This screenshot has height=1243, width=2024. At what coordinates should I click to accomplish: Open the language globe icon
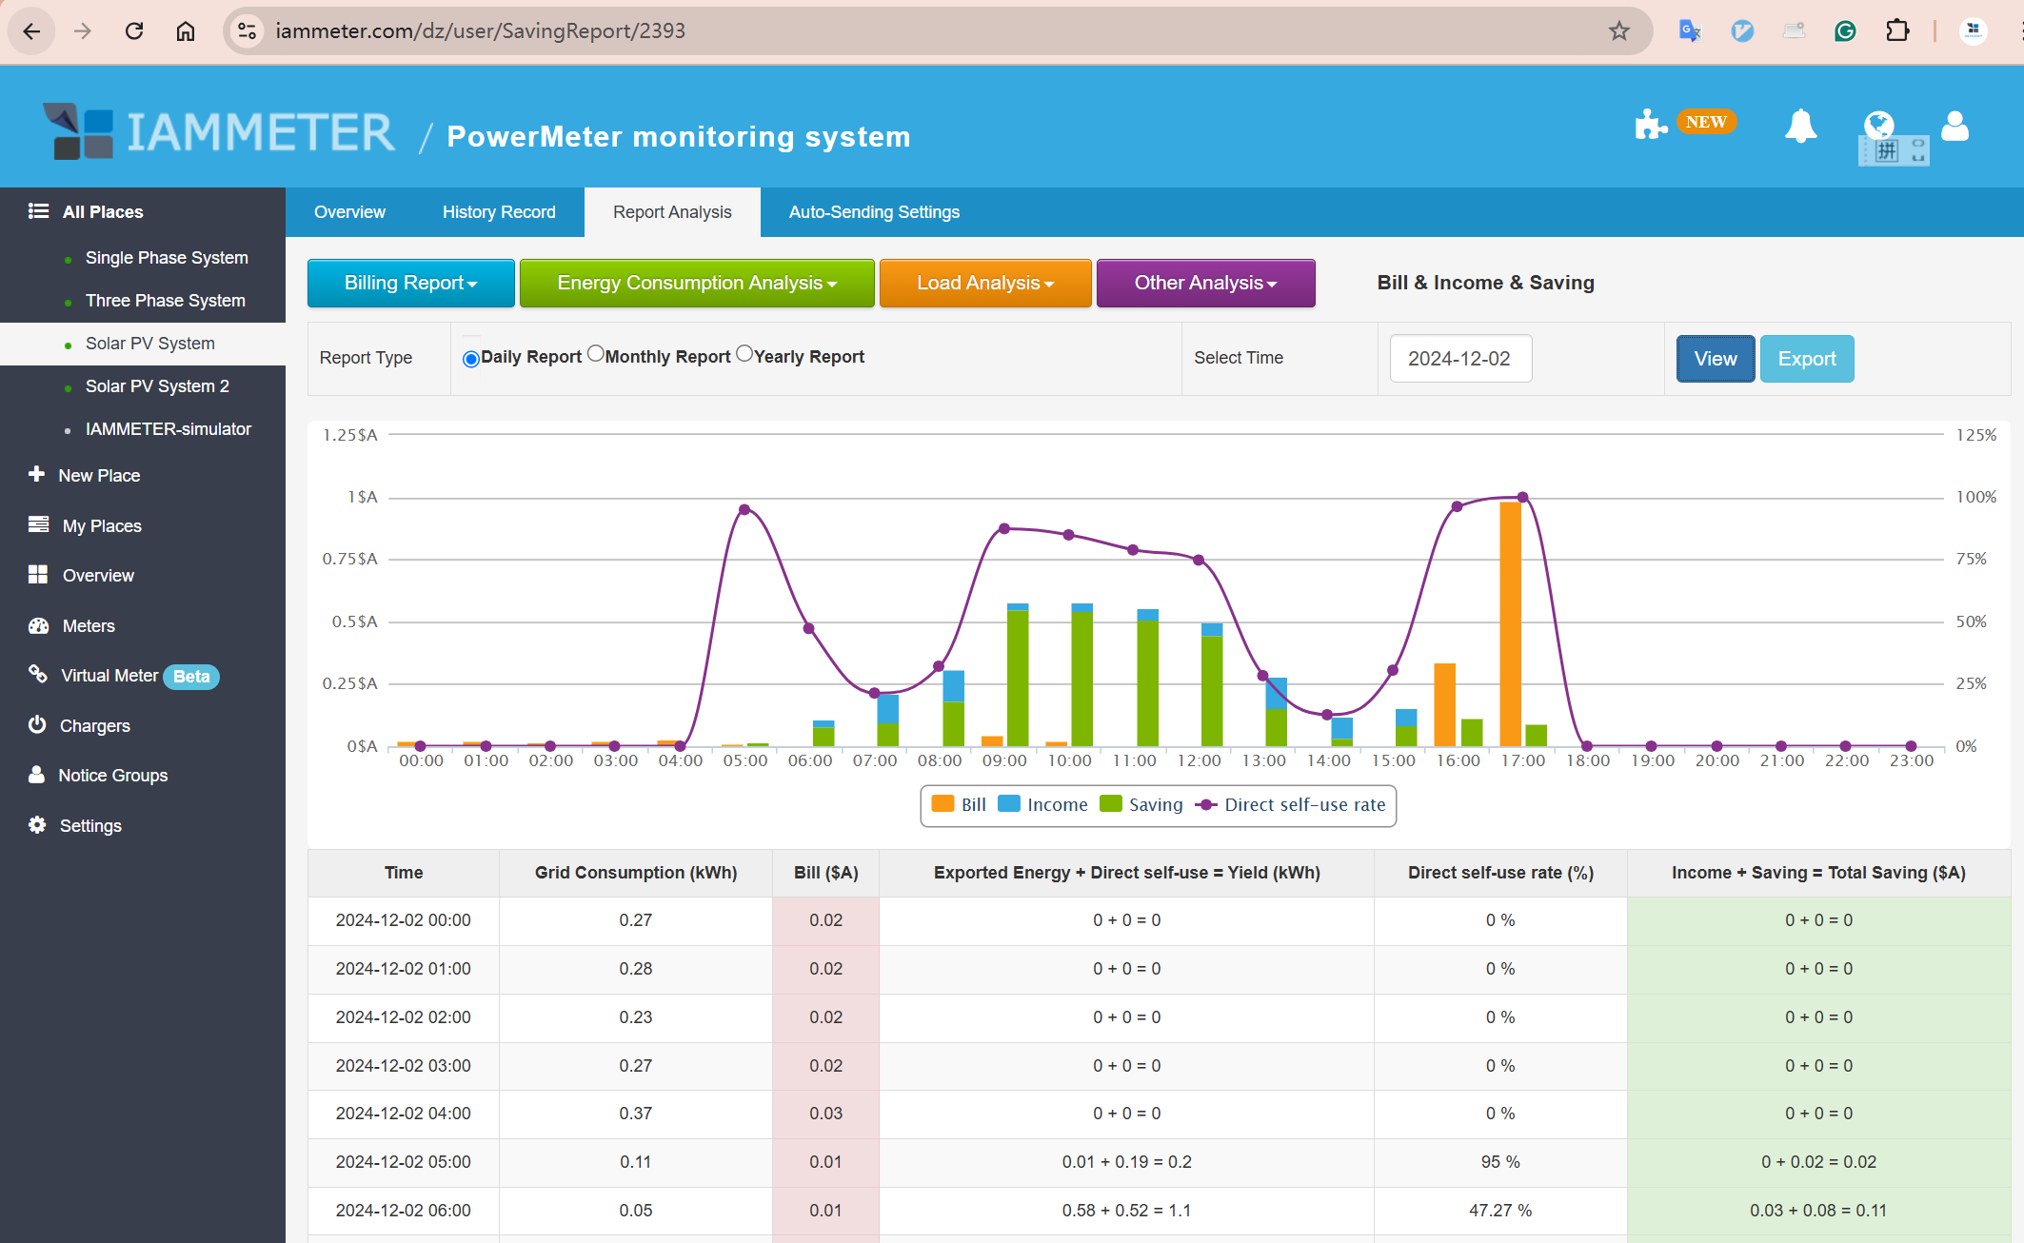1878,125
